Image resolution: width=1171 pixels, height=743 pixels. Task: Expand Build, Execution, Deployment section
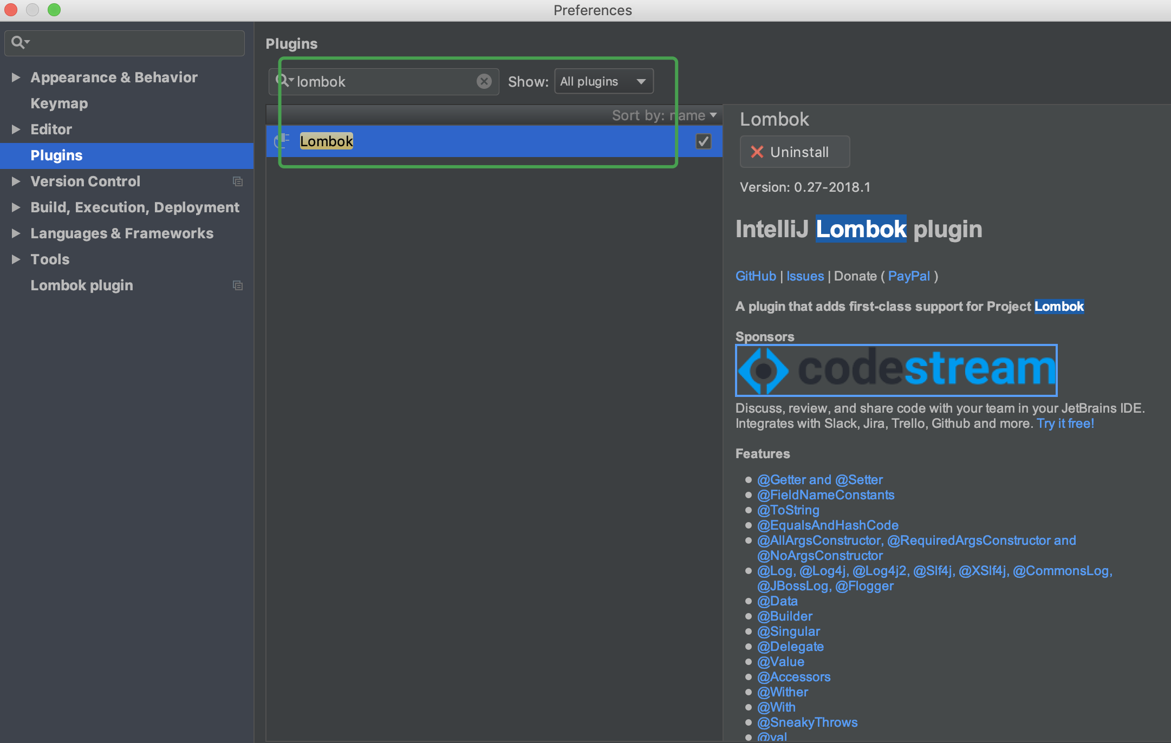pyautogui.click(x=16, y=207)
